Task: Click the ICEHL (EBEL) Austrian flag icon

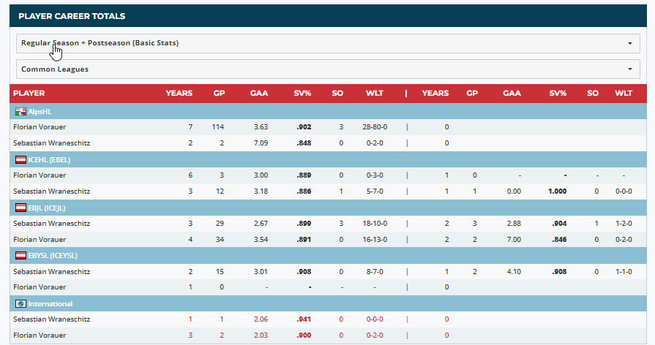Action: coord(20,159)
